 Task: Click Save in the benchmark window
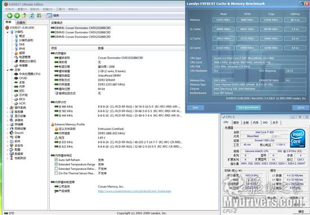click(x=196, y=107)
